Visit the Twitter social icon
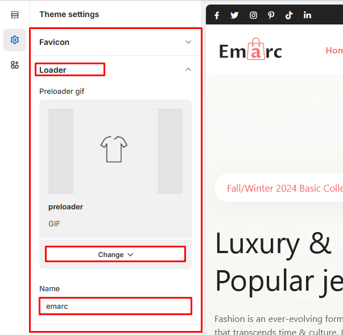Viewport: 343px width, 335px height. pyautogui.click(x=234, y=15)
